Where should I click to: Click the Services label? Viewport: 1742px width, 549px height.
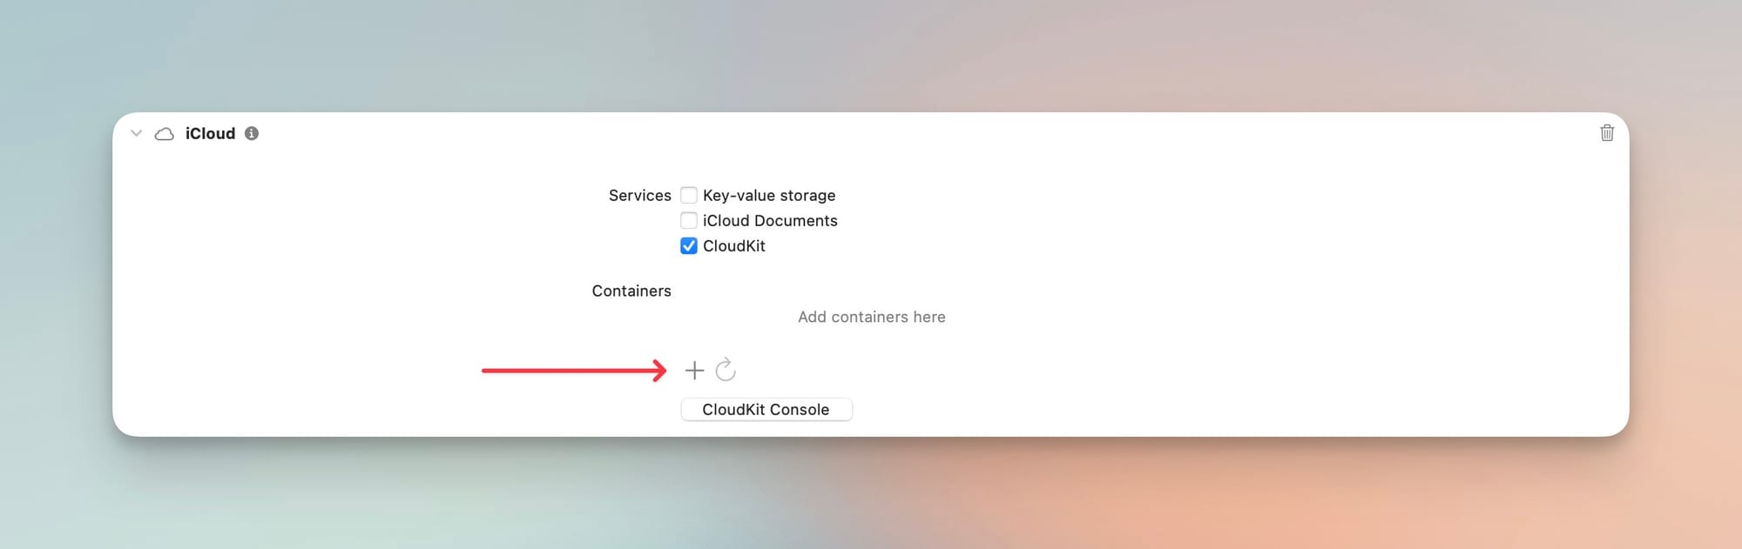point(639,195)
